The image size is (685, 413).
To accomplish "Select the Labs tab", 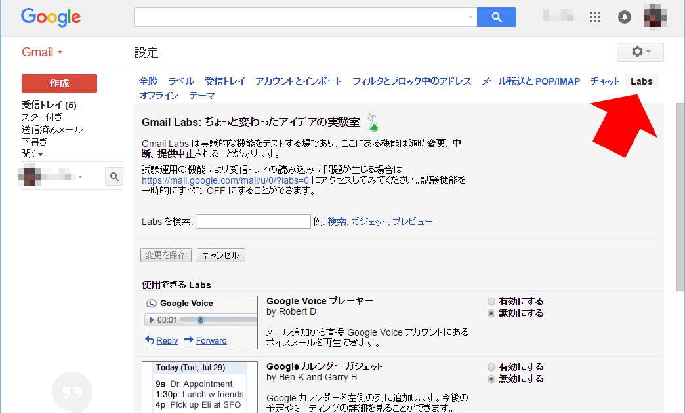I will [641, 81].
